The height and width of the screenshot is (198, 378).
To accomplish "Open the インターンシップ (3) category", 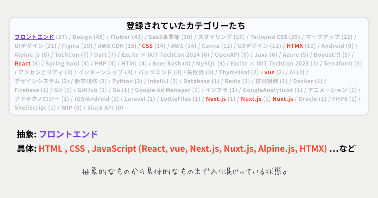I will (105, 73).
